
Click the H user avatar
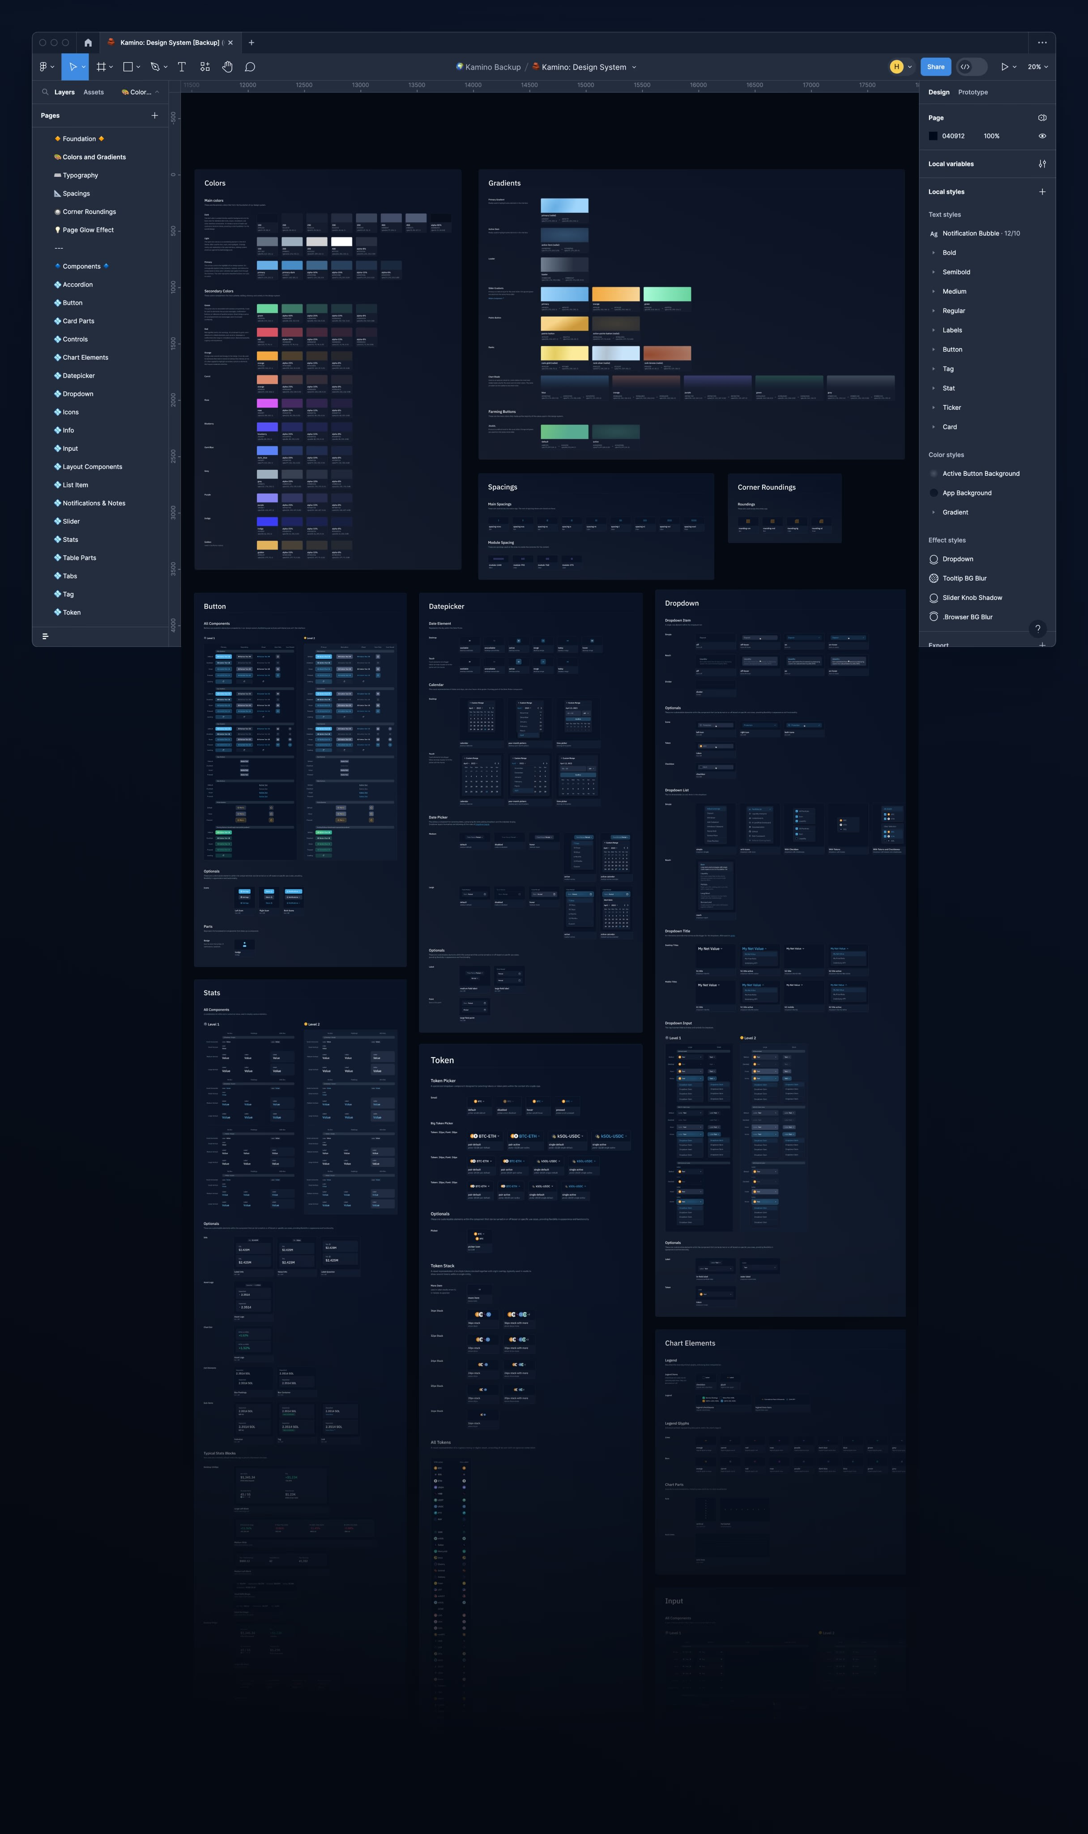click(896, 67)
